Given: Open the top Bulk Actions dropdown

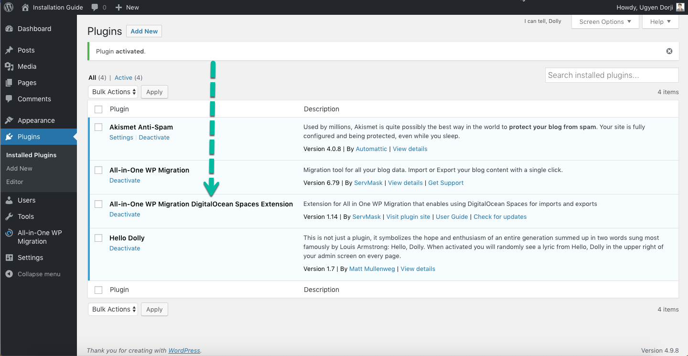Looking at the screenshot, I should tap(113, 92).
